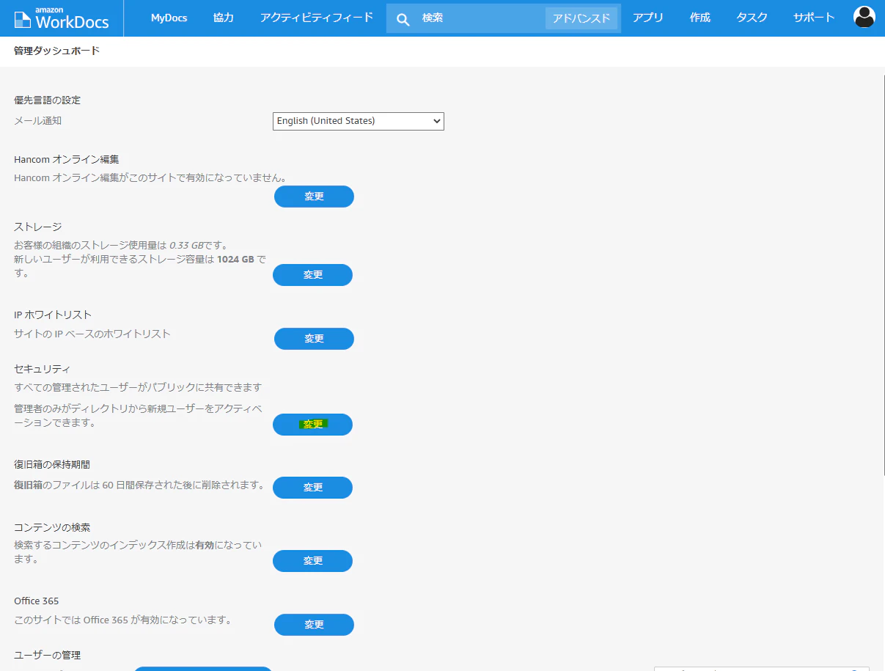Open the サポート menu

814,18
